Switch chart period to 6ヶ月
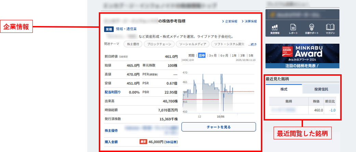This screenshot has width=356, height=152. coord(225,55)
